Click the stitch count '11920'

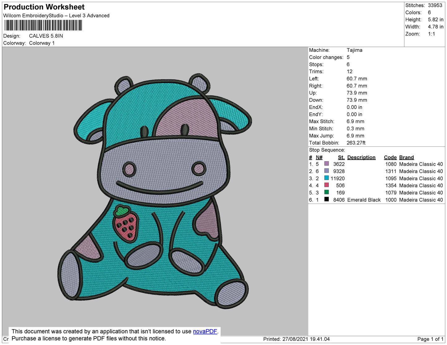(337, 179)
